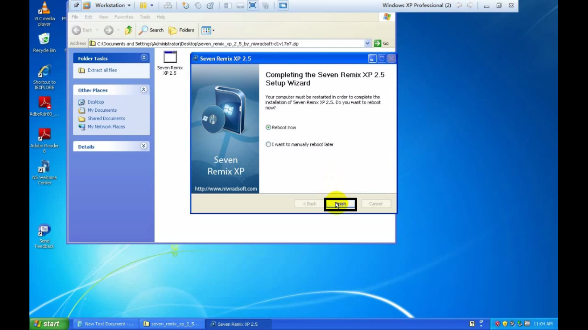Open the Favorites menu
The height and width of the screenshot is (330, 588).
[124, 17]
